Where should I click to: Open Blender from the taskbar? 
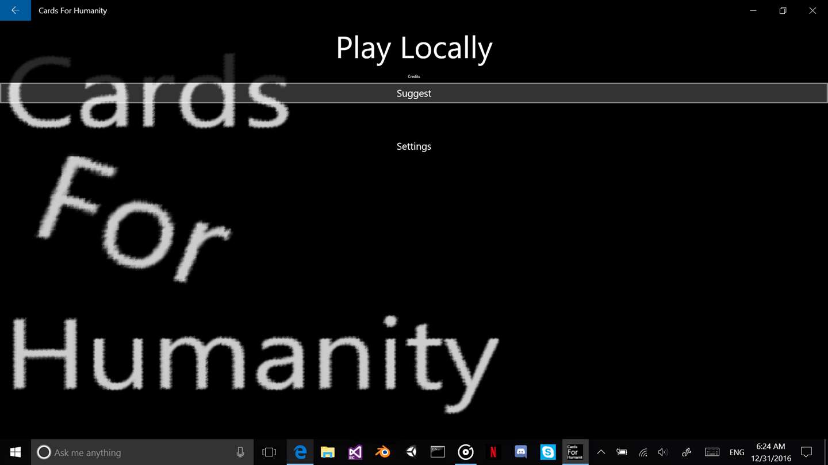tap(383, 452)
